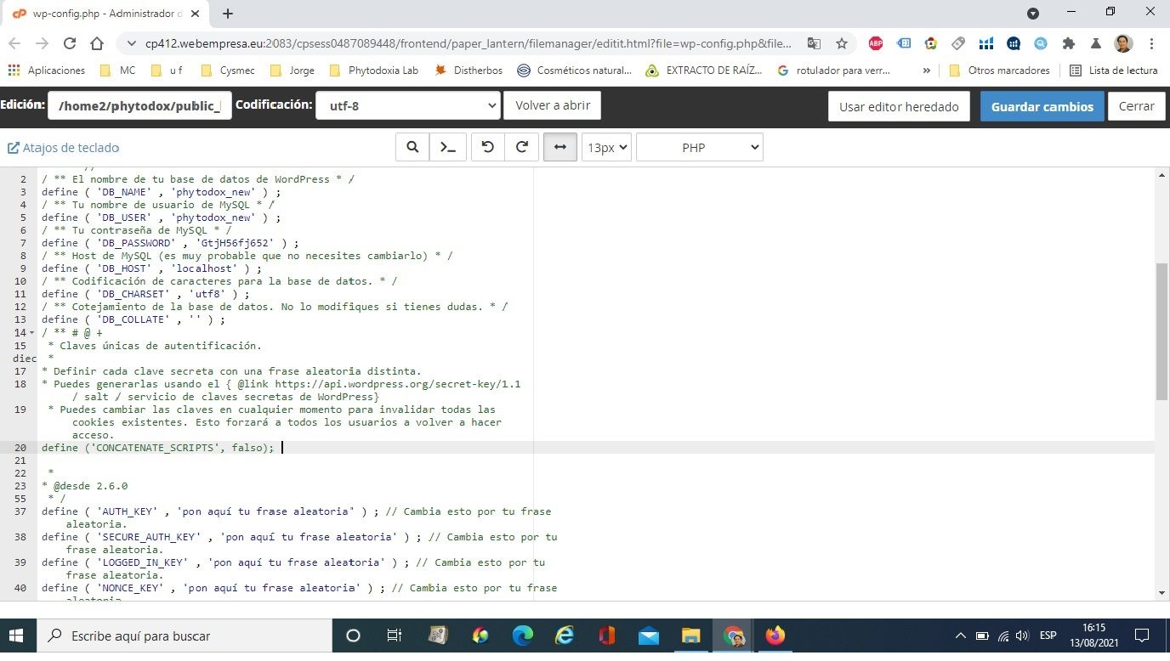The image size is (1170, 661).
Task: Toggle line wrap arrows button
Action: point(560,147)
